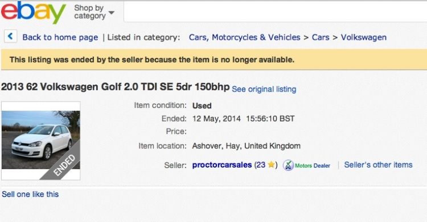This screenshot has height=222, width=427.
Task: Click the Motors Dealer badge icon
Action: tap(288, 165)
